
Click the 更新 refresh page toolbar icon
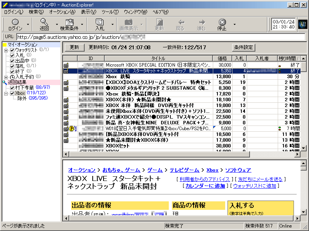coord(159,24)
